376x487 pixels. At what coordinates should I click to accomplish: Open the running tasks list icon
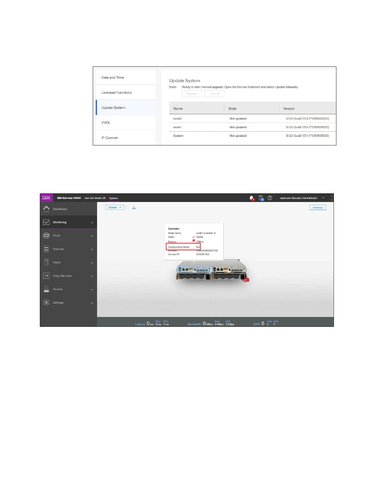click(261, 198)
